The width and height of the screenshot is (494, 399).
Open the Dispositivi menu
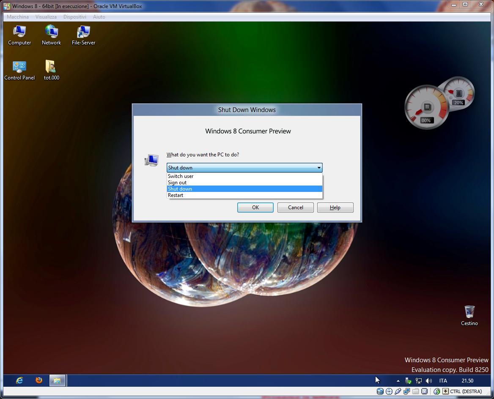click(75, 16)
